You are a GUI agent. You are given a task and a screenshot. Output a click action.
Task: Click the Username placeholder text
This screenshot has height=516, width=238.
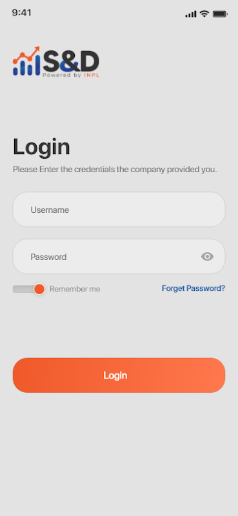50,210
